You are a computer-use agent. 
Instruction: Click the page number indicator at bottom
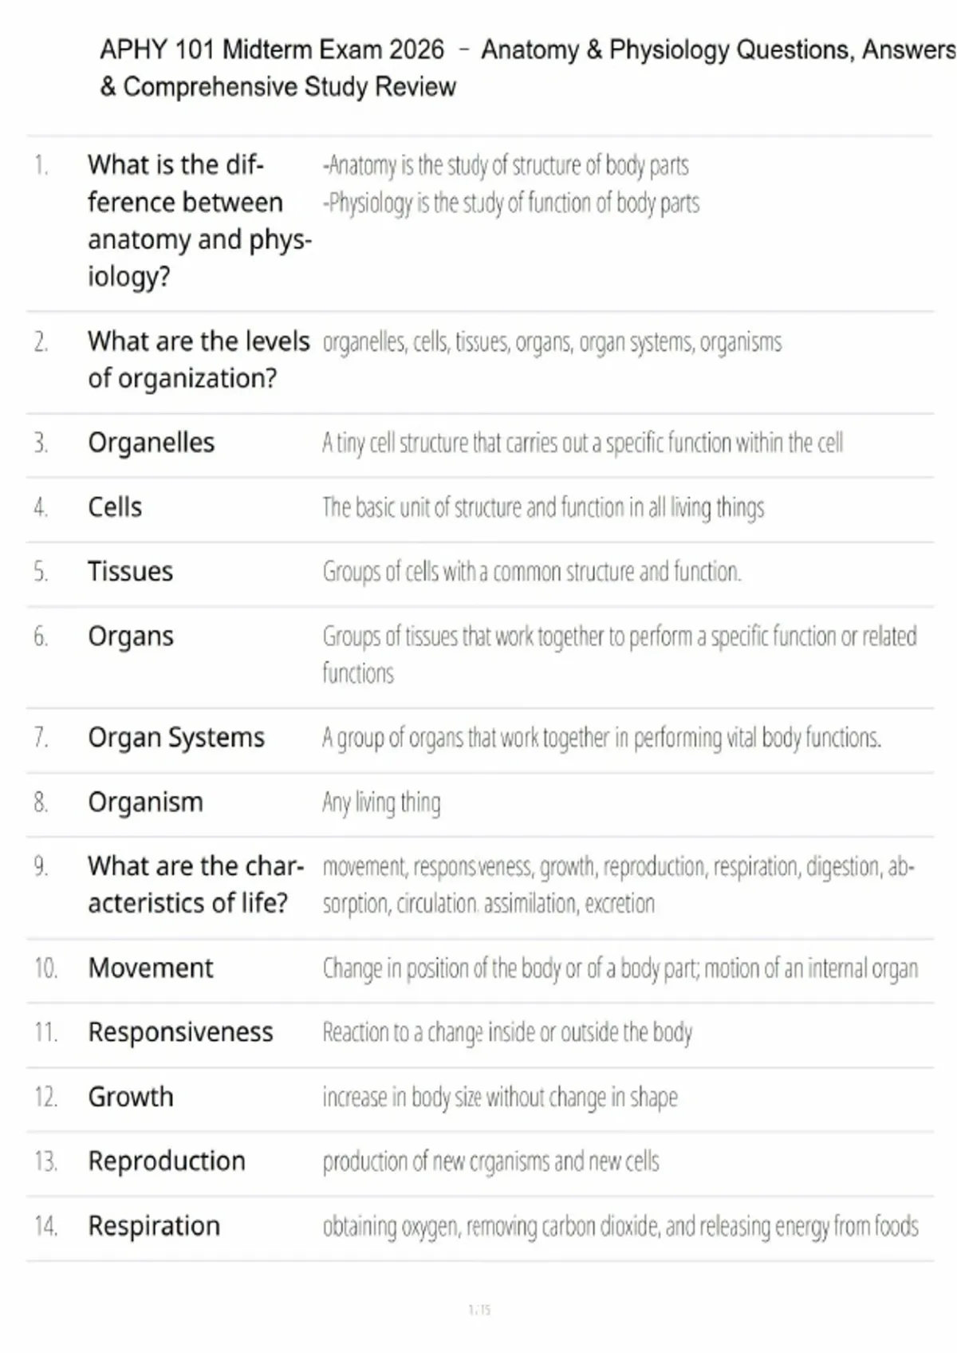click(479, 1310)
